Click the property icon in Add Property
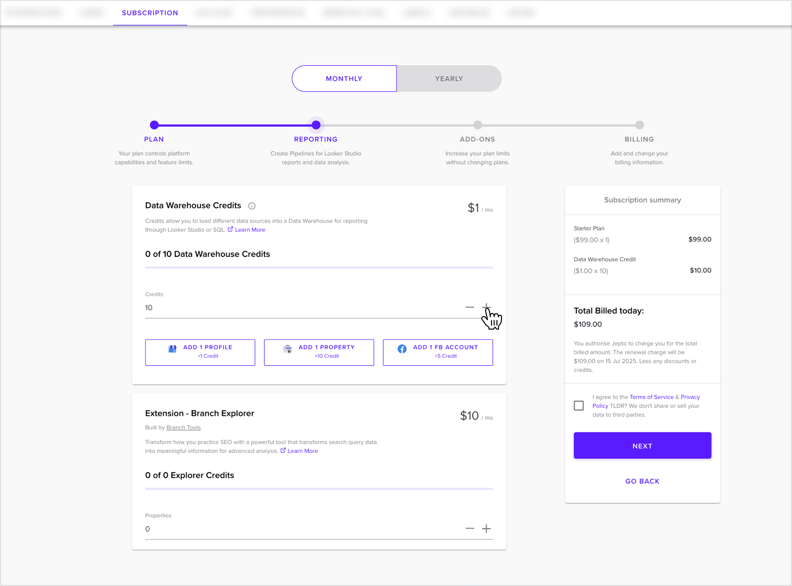Image resolution: width=792 pixels, height=586 pixels. 288,349
